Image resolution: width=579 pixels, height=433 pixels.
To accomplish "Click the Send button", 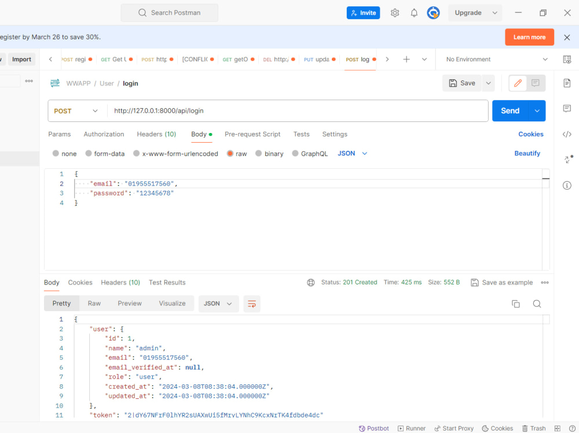I will click(x=510, y=110).
